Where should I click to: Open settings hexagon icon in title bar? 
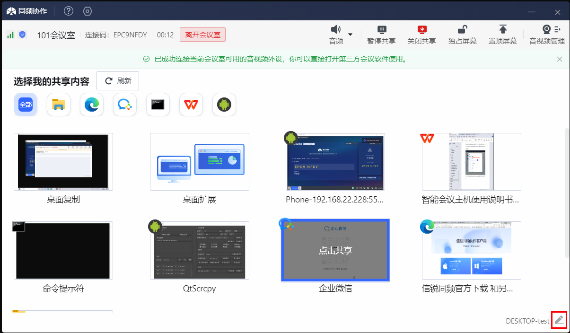point(88,11)
